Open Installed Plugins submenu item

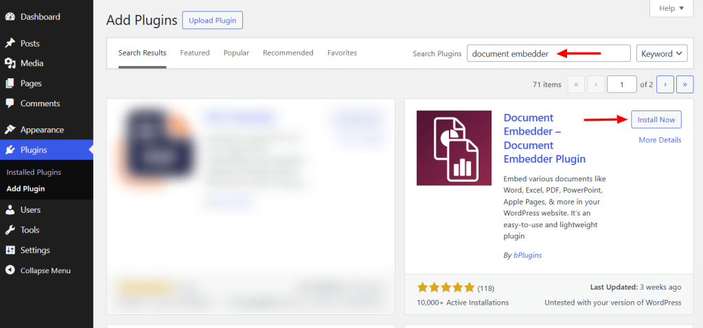(x=34, y=172)
